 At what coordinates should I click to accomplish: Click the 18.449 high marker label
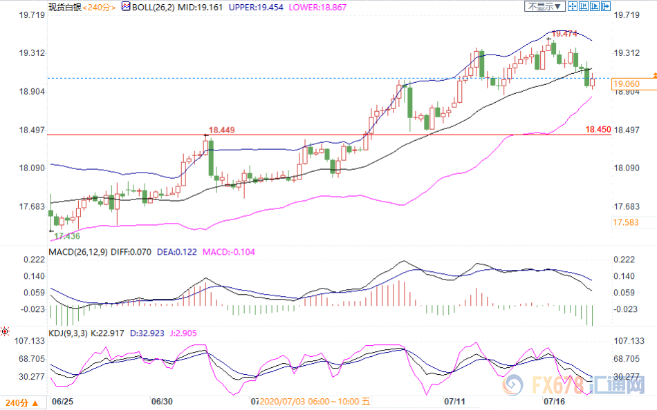click(222, 130)
